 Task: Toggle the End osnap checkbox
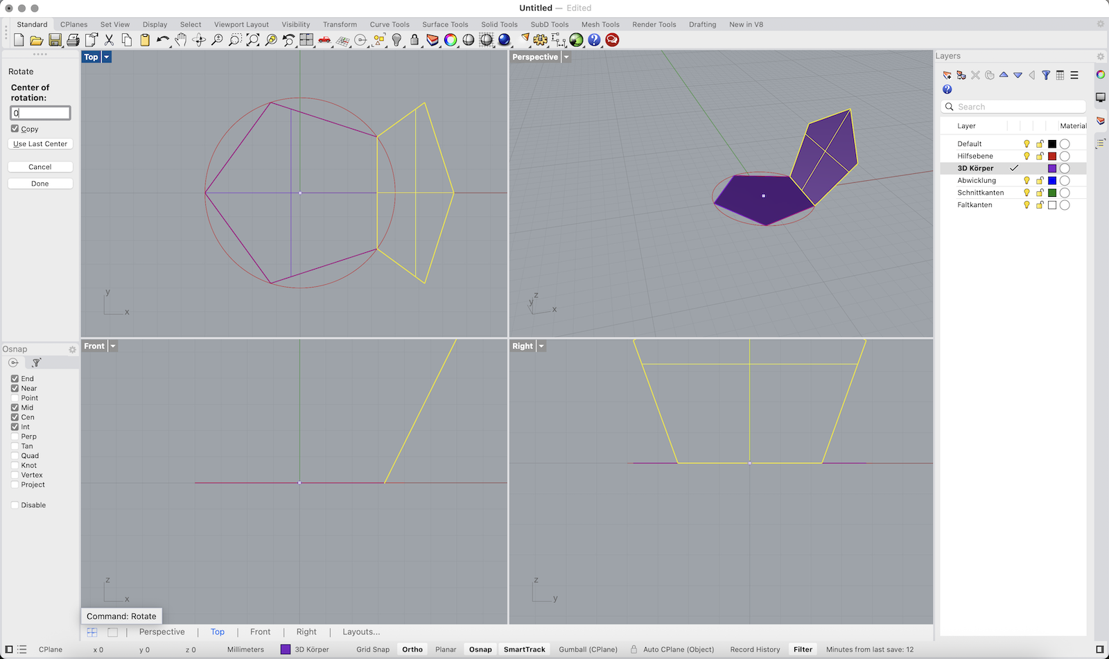(x=15, y=378)
